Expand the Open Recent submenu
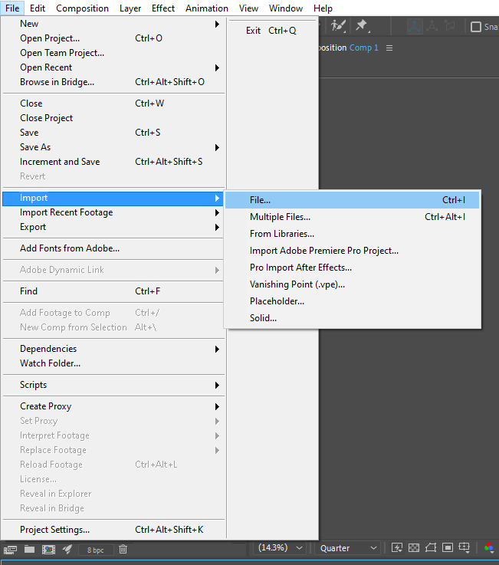Viewport: 499px width, 565px height. 113,67
